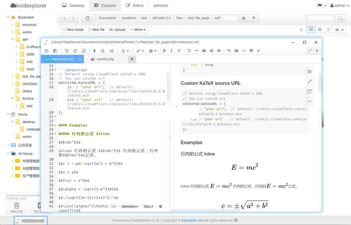Click the search magnifier in editor toolbar
The width and height of the screenshot is (351, 225).
[x=102, y=51]
